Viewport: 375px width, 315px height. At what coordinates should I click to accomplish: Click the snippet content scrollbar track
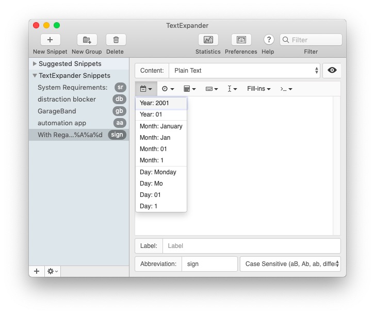(336, 166)
